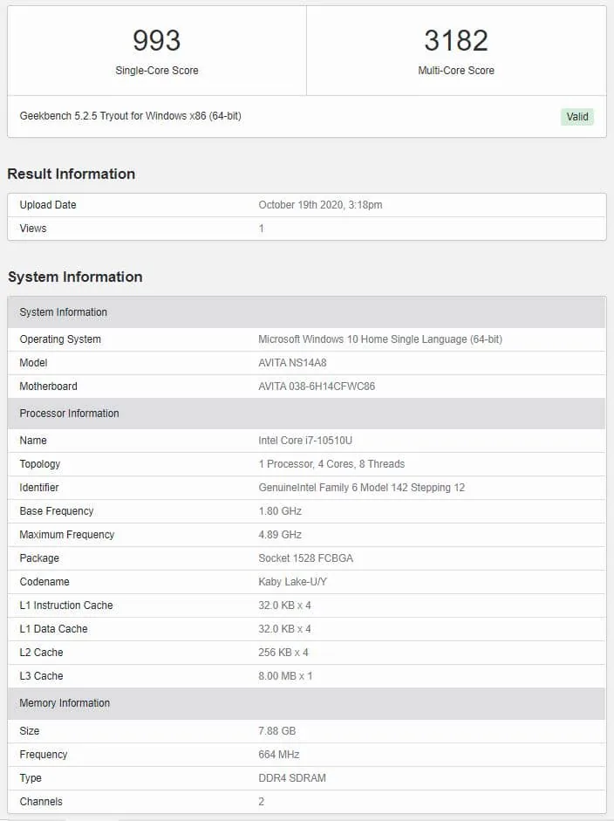614x821 pixels.
Task: Click processor name Intel Core i7-10510U
Action: [305, 441]
